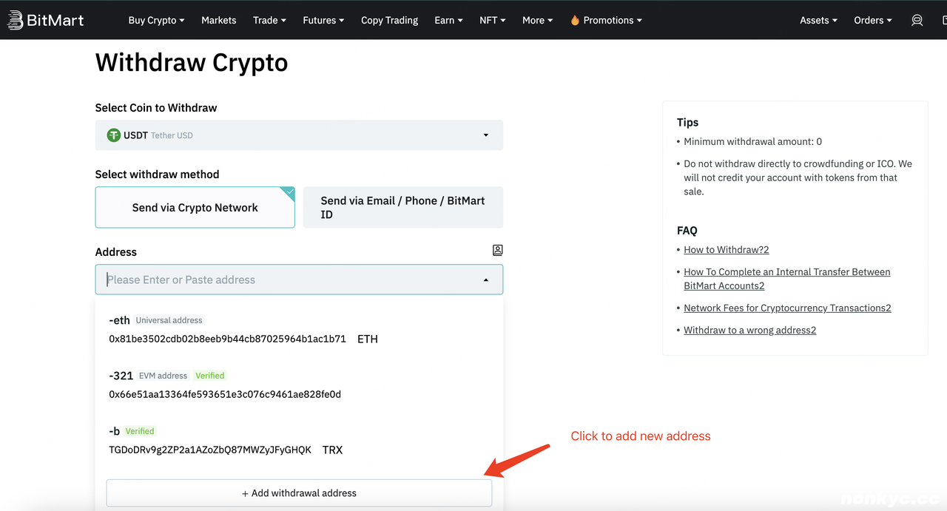This screenshot has width=947, height=511.
Task: Click the BitMart logo
Action: click(46, 20)
